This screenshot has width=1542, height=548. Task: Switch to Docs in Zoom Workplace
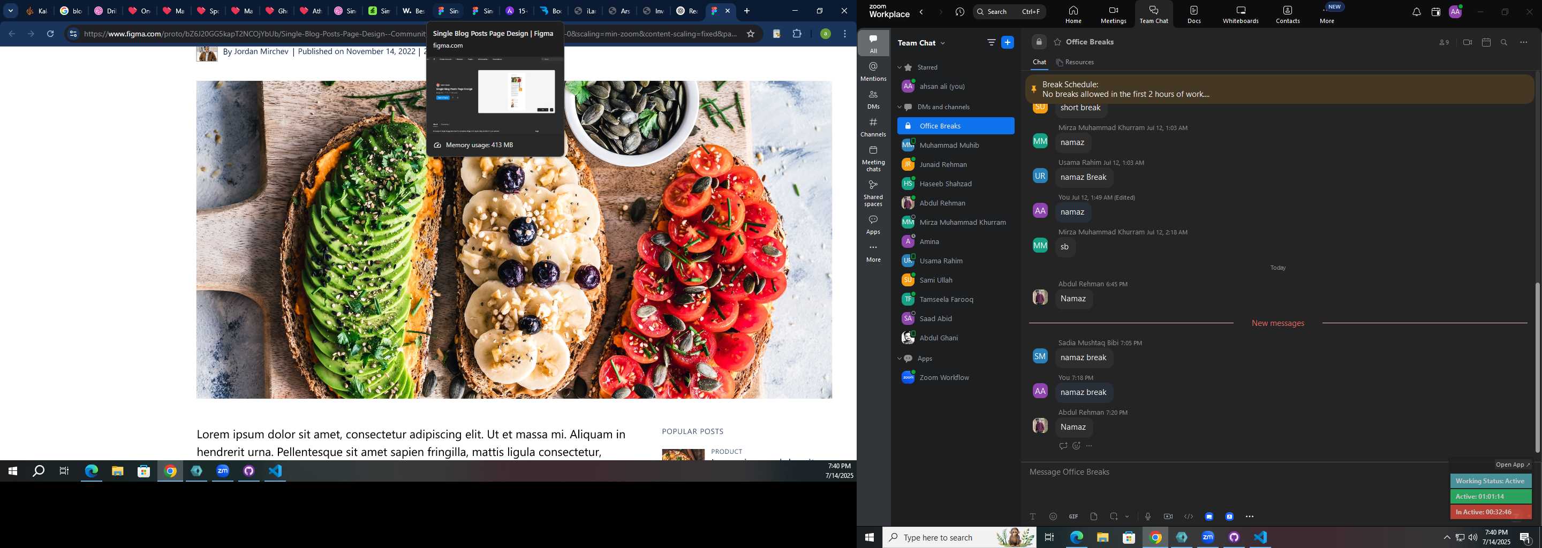pos(1193,14)
